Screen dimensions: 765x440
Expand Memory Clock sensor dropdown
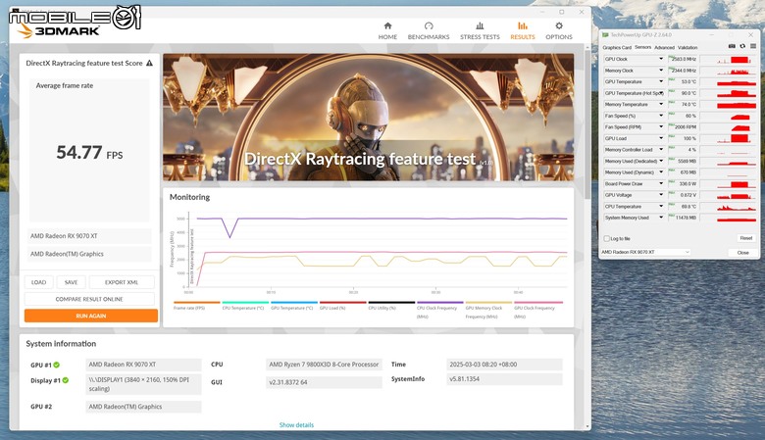click(x=661, y=71)
